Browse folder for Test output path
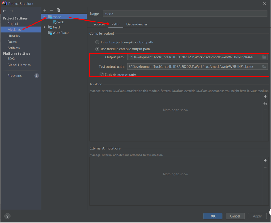The image size is (271, 223). [264, 67]
